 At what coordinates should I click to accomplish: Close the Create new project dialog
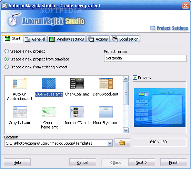tap(185, 5)
